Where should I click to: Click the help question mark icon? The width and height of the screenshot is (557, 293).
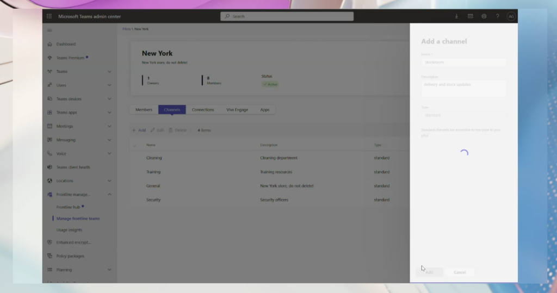(497, 16)
